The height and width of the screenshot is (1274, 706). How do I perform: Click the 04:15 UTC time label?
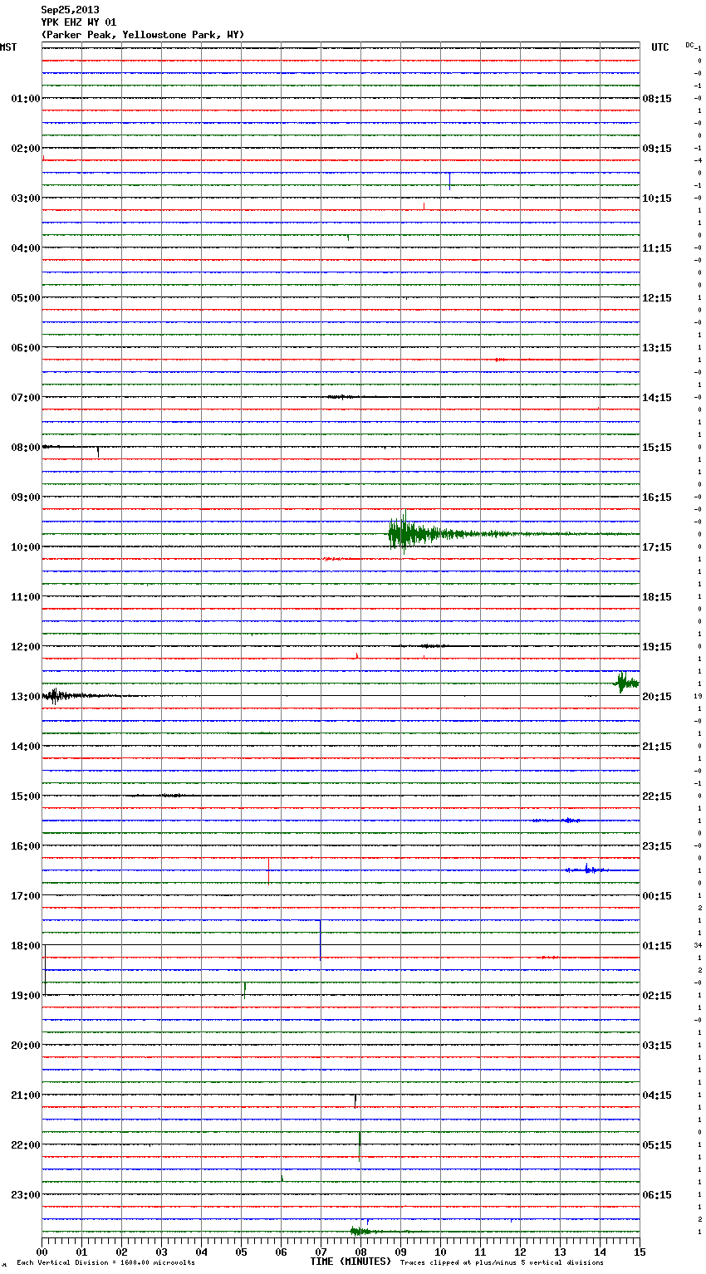(657, 1095)
